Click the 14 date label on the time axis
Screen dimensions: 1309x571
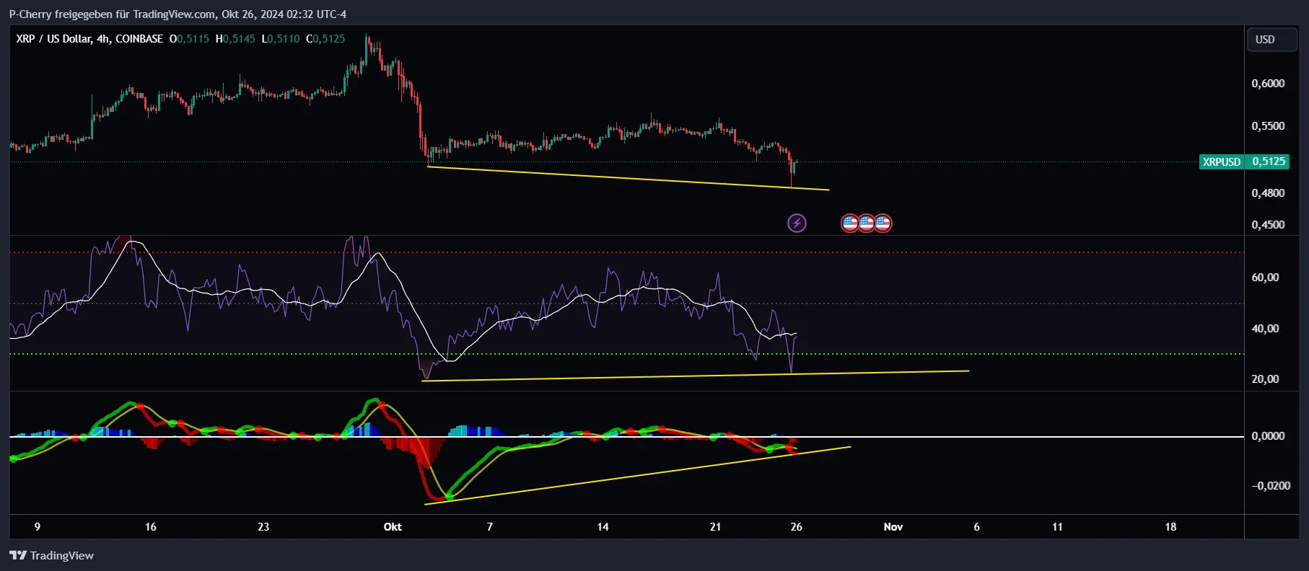(x=603, y=527)
